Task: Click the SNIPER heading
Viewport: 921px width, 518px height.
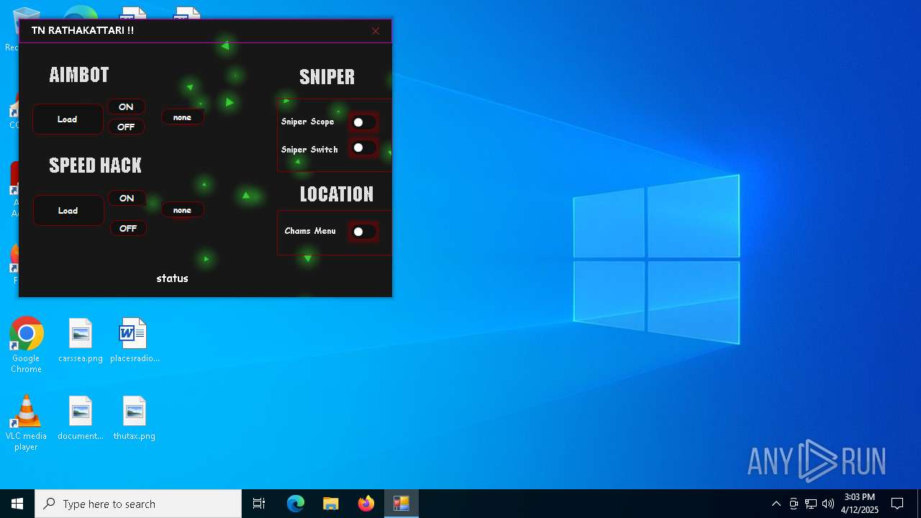Action: [327, 77]
